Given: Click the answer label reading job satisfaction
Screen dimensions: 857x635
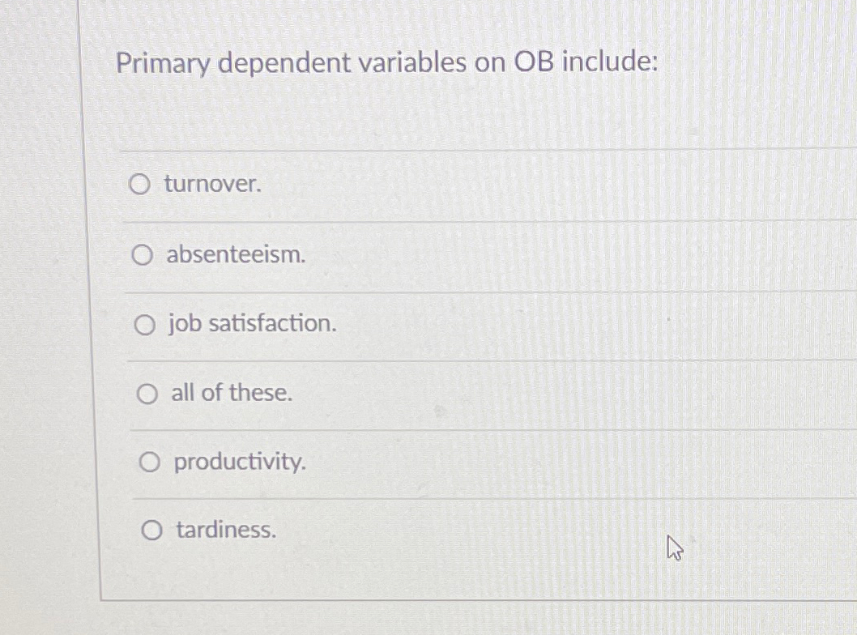Looking at the screenshot, I should point(253,325).
